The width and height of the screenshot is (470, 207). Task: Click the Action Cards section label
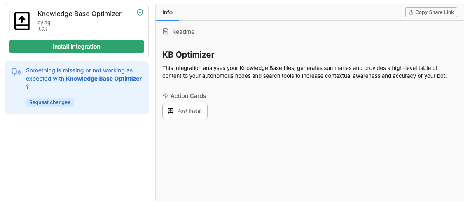[188, 96]
